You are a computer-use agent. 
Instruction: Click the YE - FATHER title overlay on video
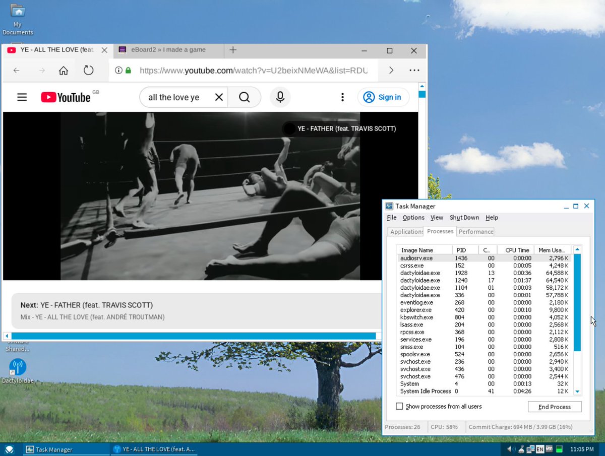pyautogui.click(x=346, y=128)
